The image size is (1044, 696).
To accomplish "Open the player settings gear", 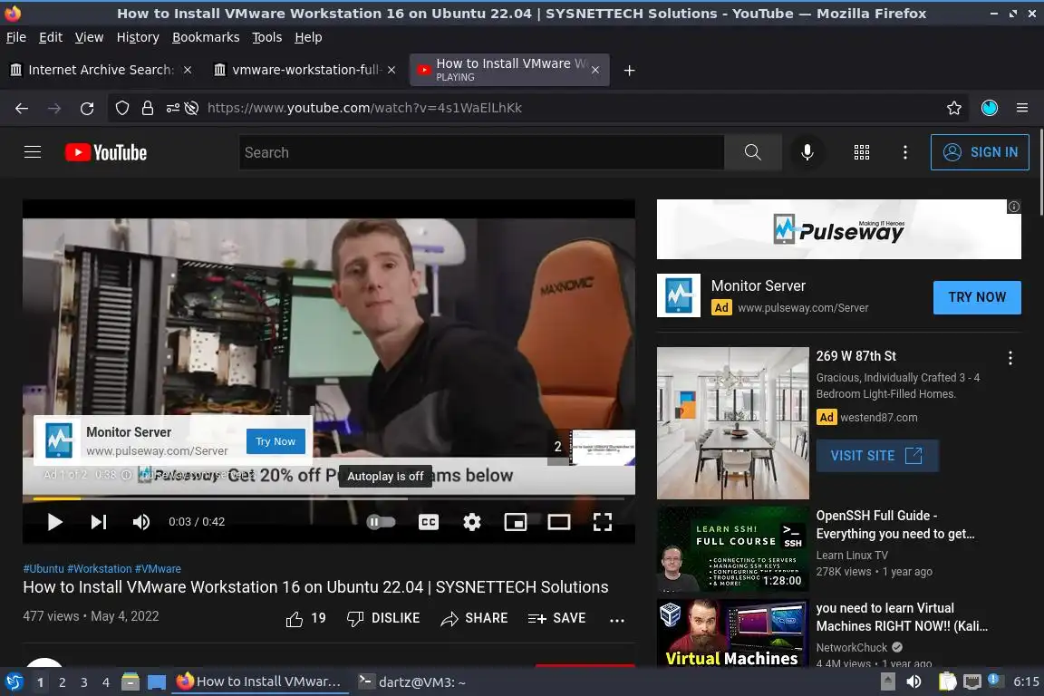I will pyautogui.click(x=472, y=521).
